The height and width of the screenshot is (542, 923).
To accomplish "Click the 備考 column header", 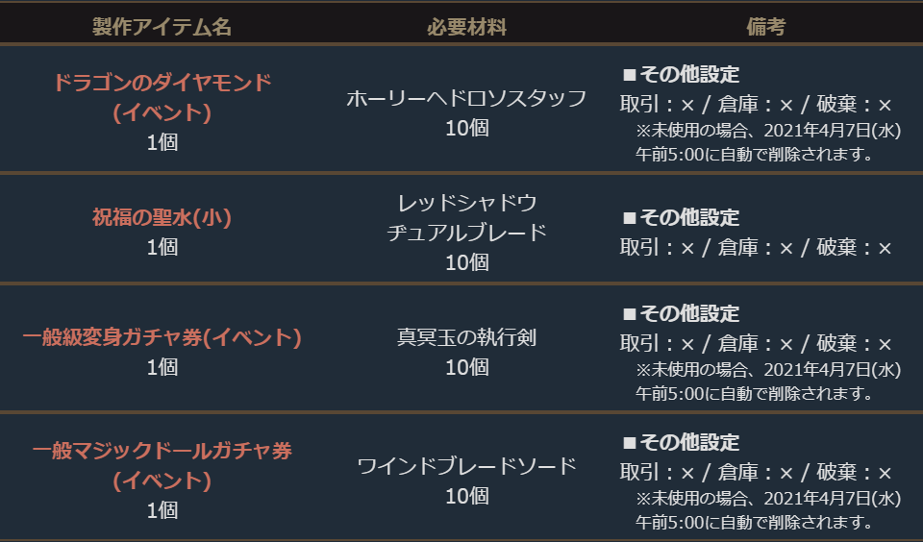I will point(765,28).
